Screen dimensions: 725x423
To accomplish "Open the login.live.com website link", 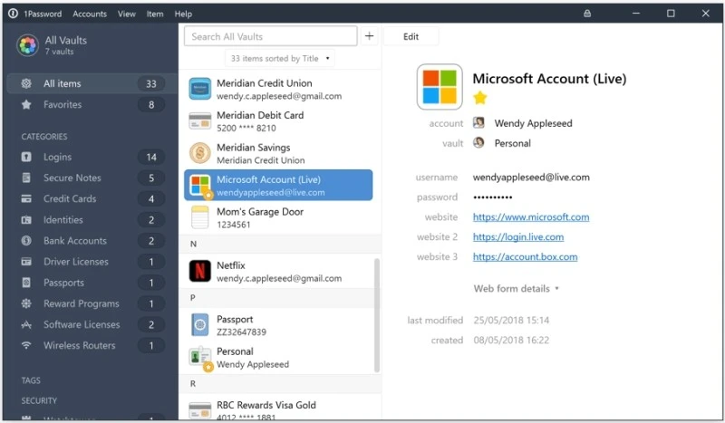I will 517,237.
